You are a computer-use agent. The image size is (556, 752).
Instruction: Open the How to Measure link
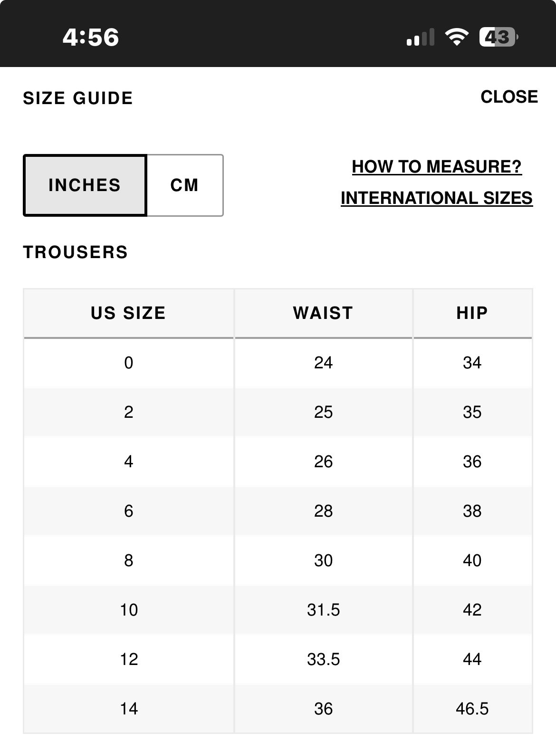coord(436,167)
